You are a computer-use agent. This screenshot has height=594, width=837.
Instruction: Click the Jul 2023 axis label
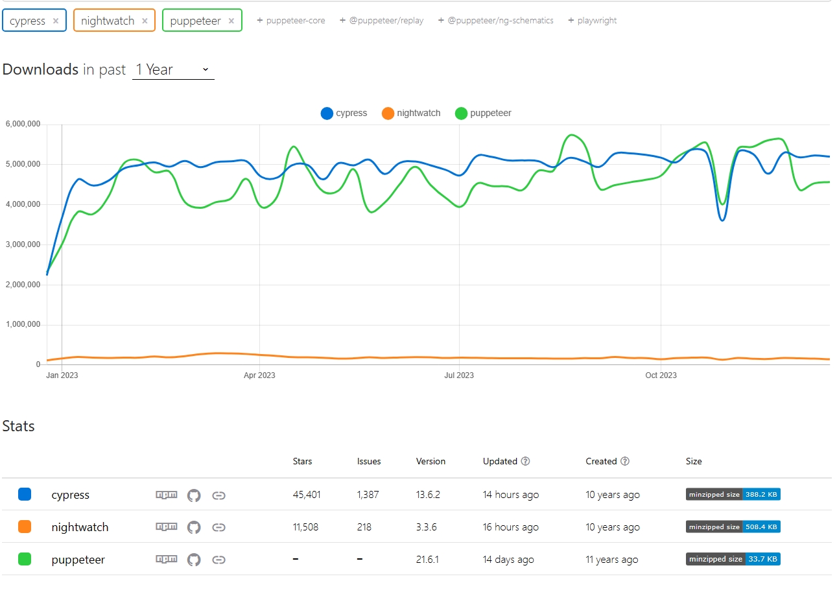459,375
